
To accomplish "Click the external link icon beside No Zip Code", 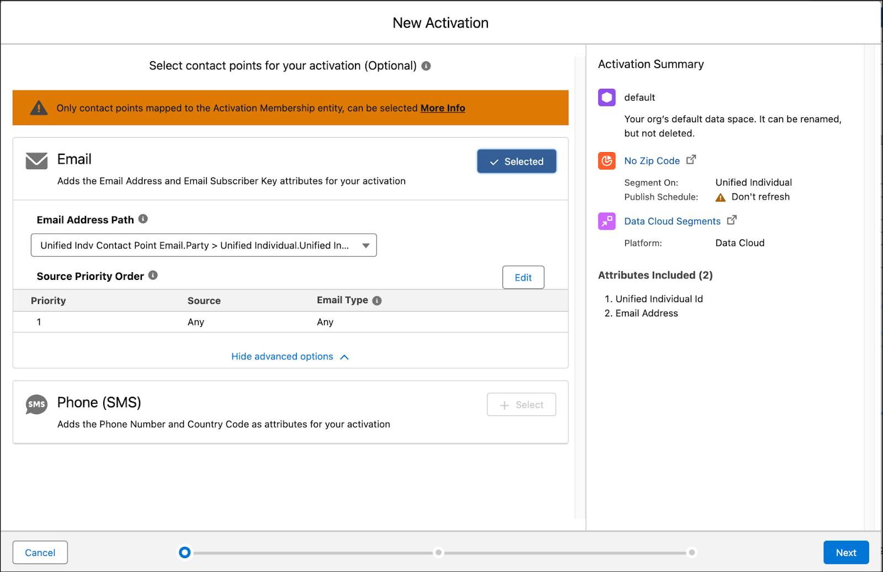I will [x=691, y=159].
